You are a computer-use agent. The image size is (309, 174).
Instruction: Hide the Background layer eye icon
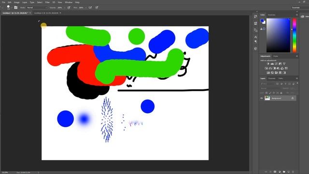[262, 98]
